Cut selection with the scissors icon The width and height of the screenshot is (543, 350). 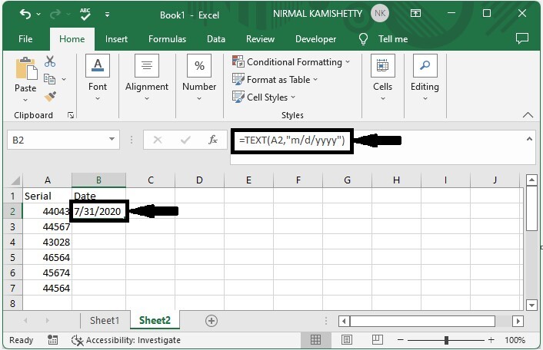50,61
